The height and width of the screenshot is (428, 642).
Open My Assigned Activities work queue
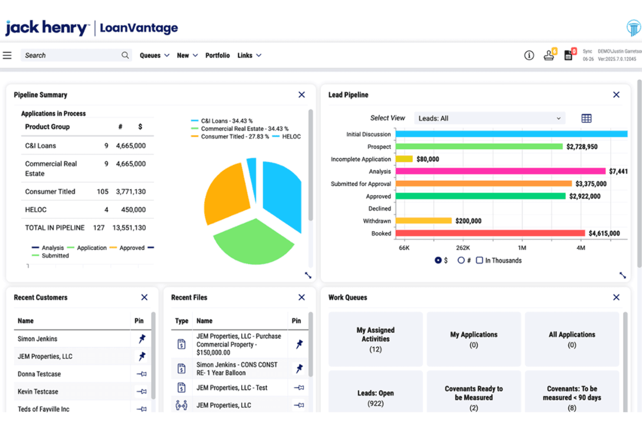coord(376,340)
